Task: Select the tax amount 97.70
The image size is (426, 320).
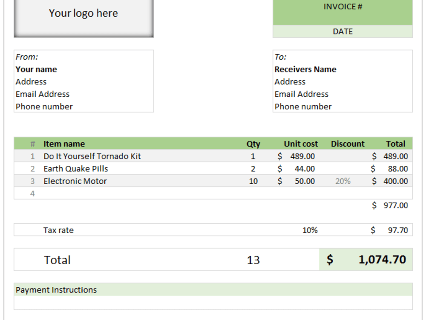Action: click(389, 231)
